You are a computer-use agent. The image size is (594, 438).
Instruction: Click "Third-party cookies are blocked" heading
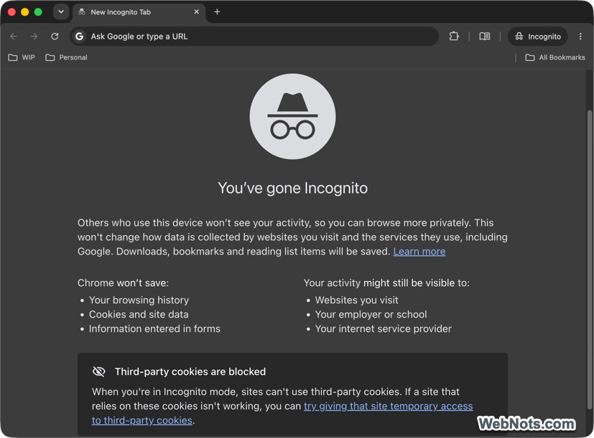[190, 371]
